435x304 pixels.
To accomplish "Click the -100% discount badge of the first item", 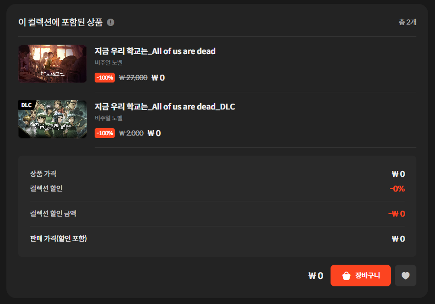I will pos(104,78).
